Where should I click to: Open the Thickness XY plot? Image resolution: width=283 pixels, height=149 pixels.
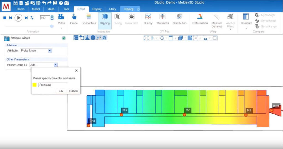coord(163,19)
